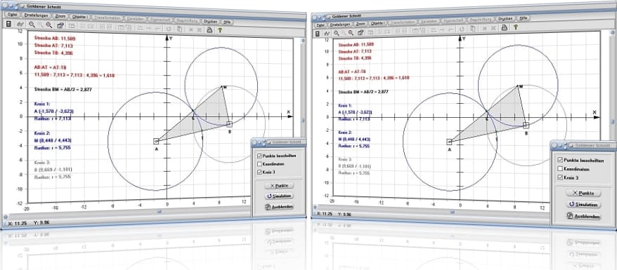The image size is (617, 270).
Task: Click the horizontal slider handle below left graph
Action: click(x=160, y=212)
